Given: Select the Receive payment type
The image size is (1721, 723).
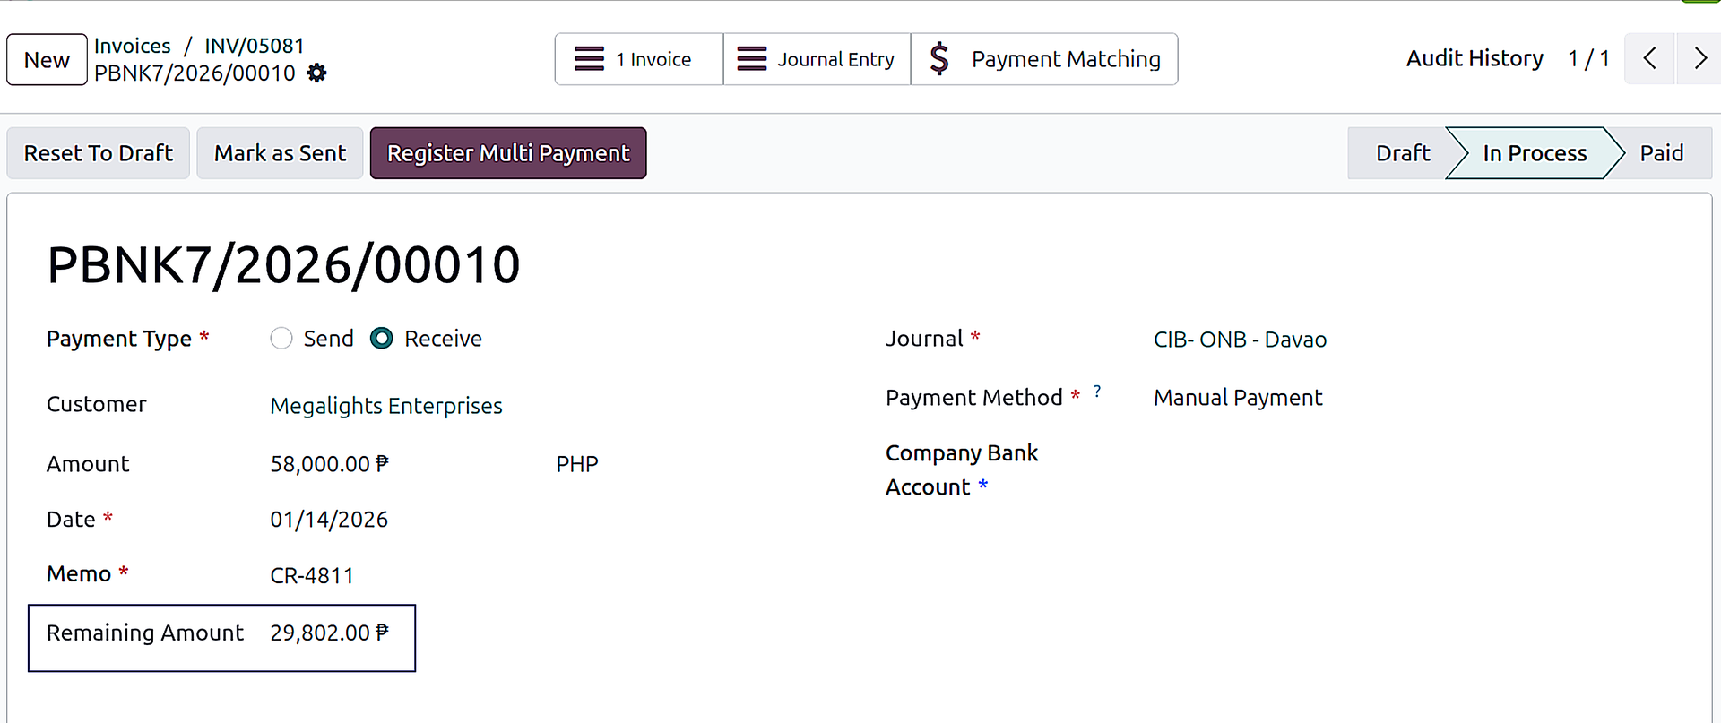Looking at the screenshot, I should 382,339.
